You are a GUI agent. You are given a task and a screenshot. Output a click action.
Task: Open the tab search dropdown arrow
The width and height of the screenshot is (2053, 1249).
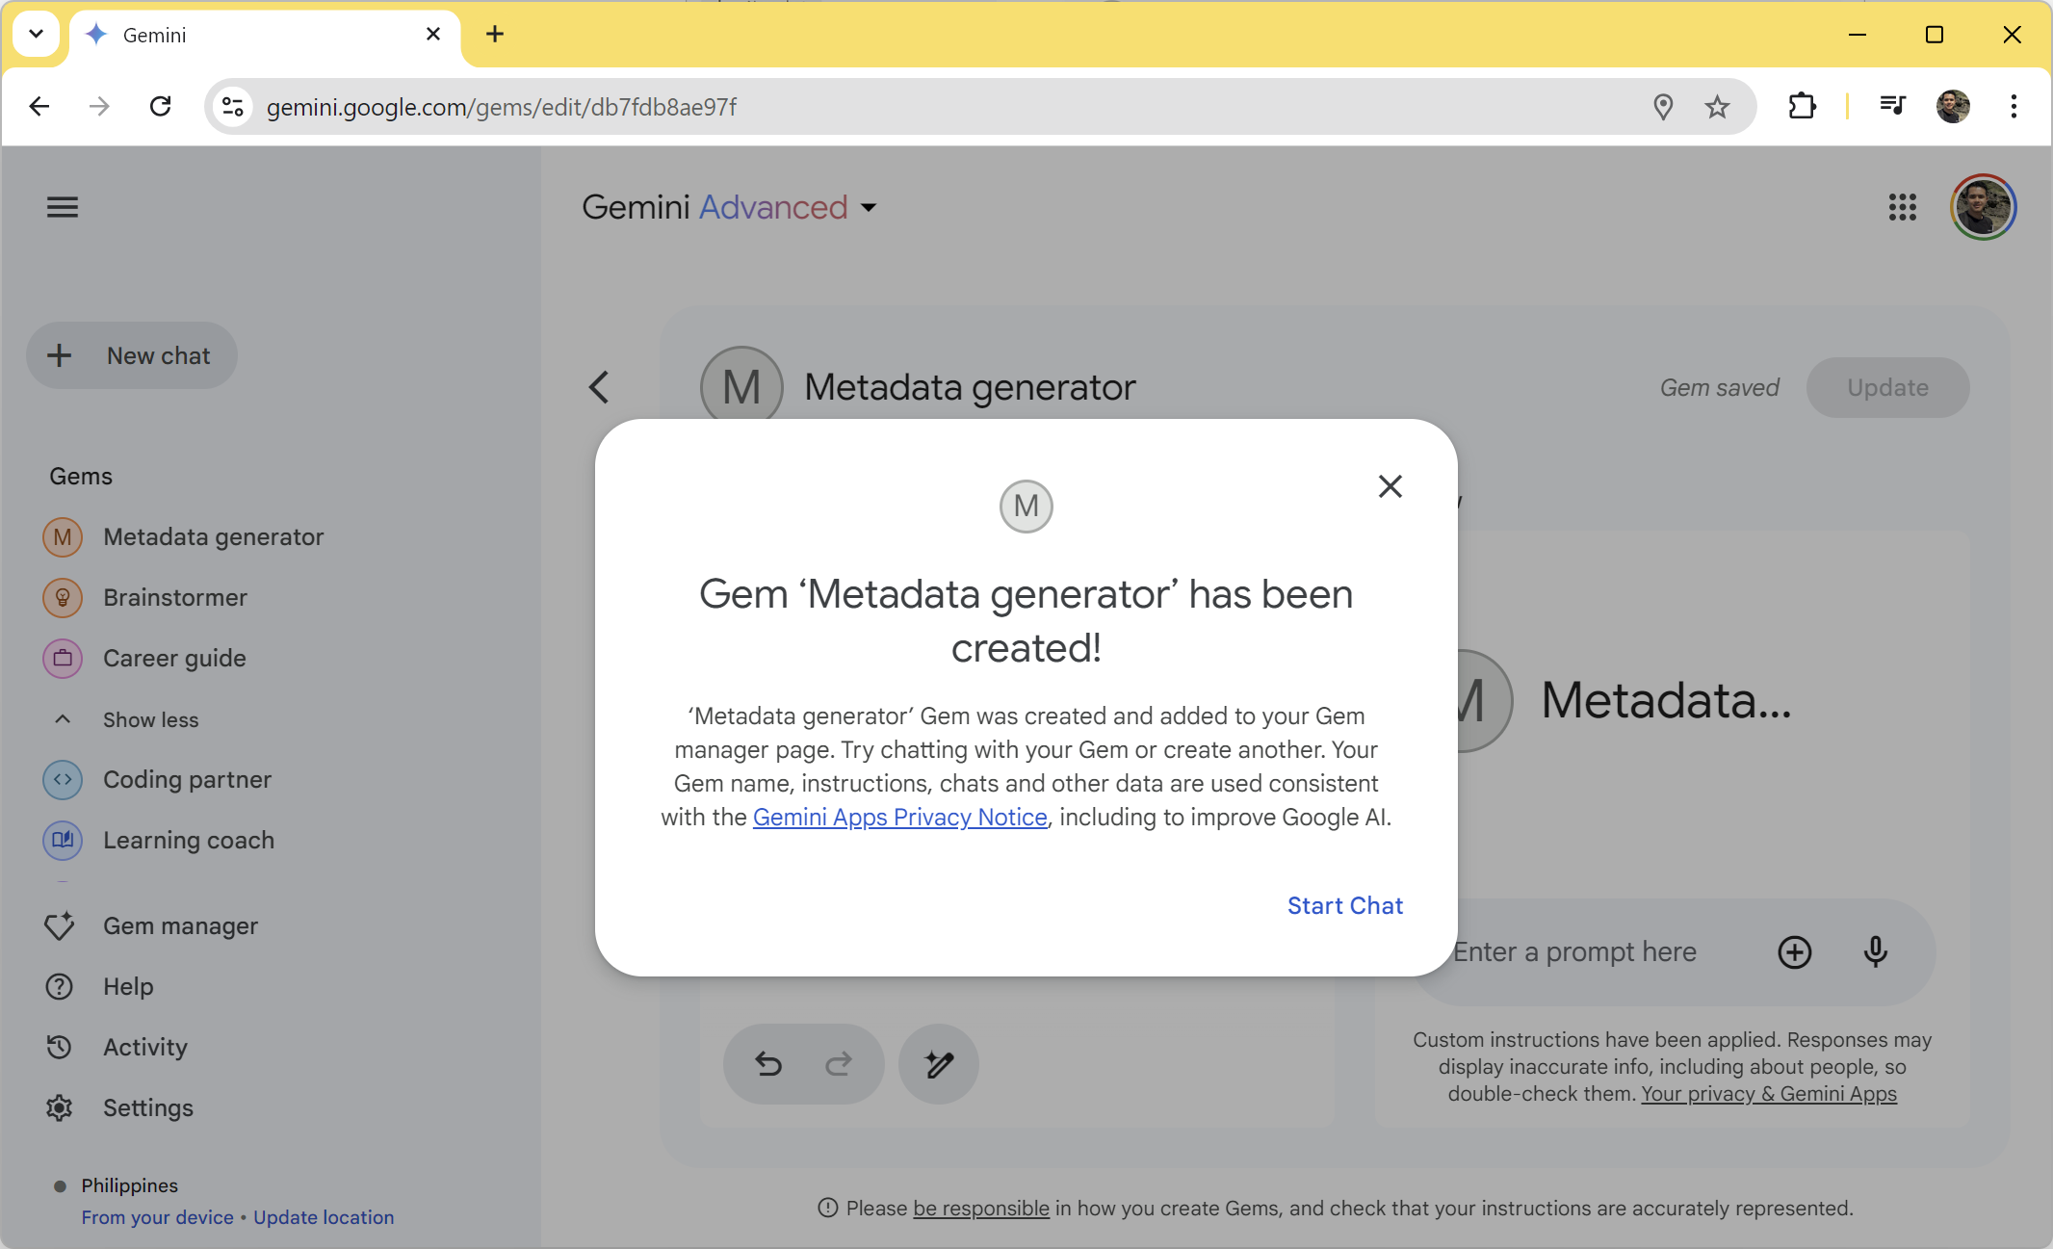click(37, 34)
